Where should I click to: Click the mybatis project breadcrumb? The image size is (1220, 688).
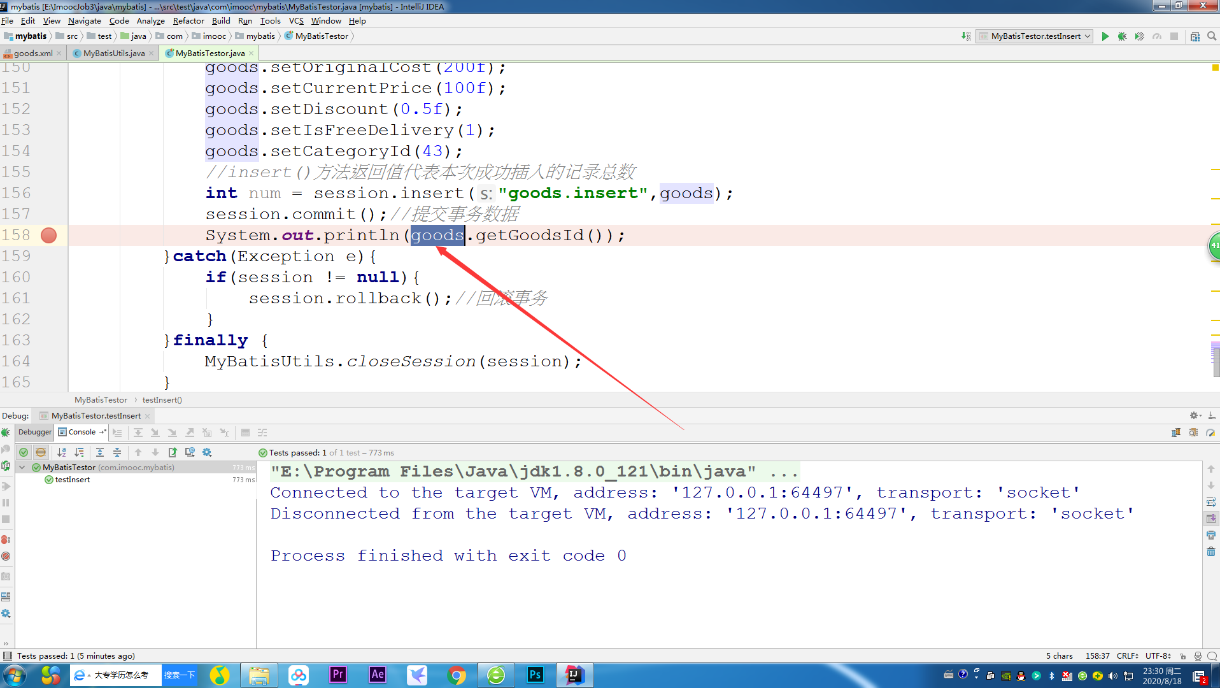point(26,36)
